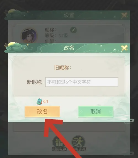Close the 改名 dialog with the X
Viewport: 138px width, 158px height.
pos(124,48)
